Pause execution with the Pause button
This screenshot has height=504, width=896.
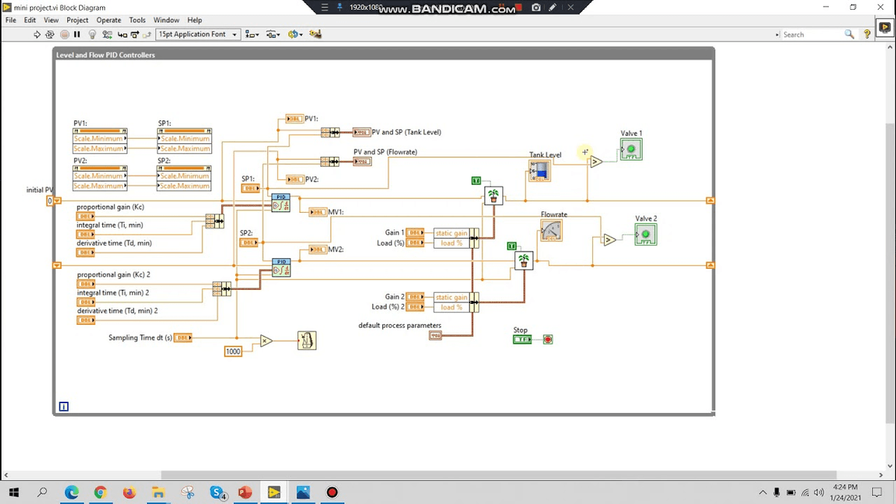77,34
